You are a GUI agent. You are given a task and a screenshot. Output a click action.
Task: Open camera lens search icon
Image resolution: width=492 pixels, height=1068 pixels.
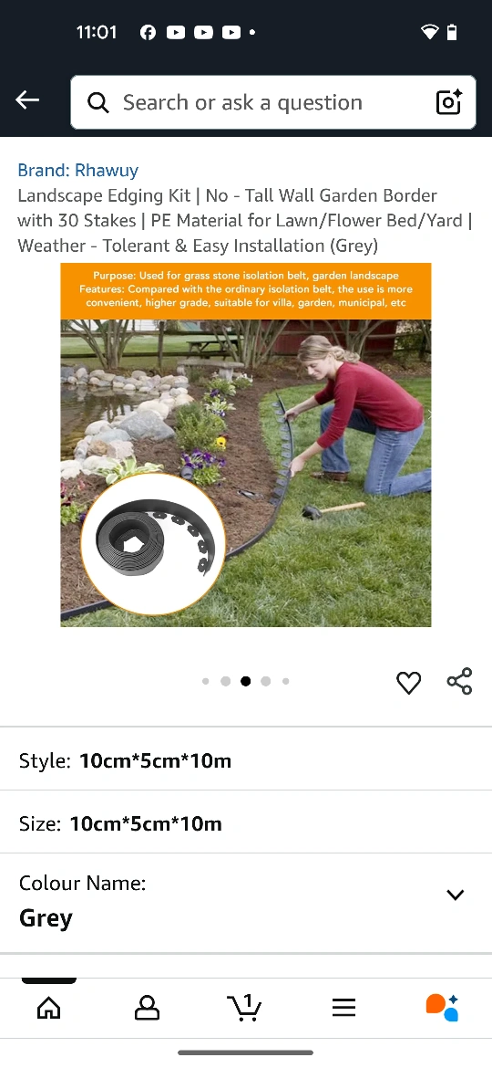click(448, 102)
